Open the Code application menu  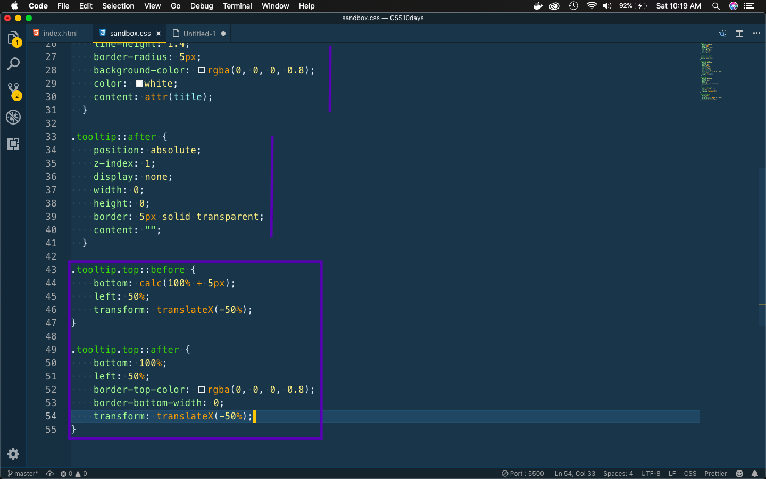(38, 6)
